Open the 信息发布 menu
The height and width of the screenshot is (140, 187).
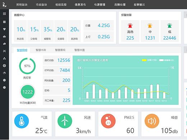[x=80, y=5]
